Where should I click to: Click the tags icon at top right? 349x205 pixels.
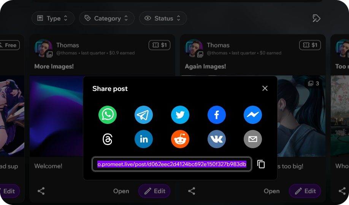(x=316, y=18)
